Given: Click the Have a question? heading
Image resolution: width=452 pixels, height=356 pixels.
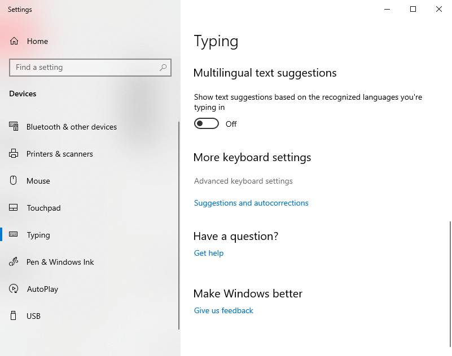Looking at the screenshot, I should pyautogui.click(x=236, y=236).
